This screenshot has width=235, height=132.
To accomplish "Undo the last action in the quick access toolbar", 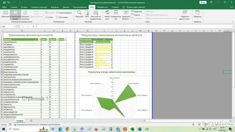I will 8,3.
